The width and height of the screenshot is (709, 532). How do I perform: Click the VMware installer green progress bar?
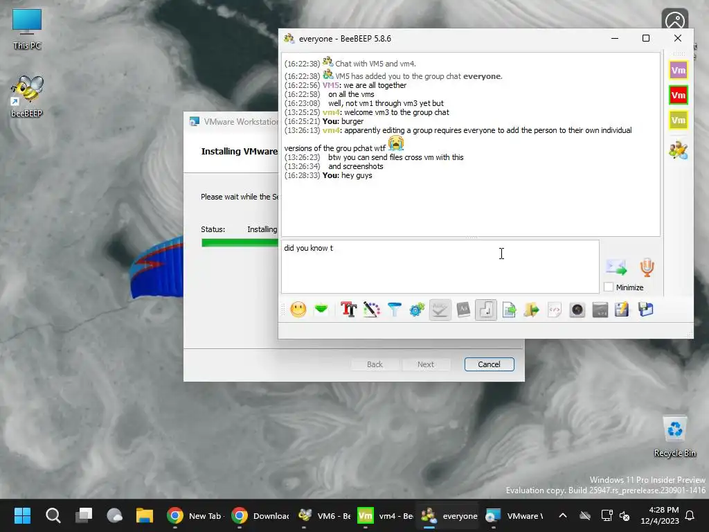240,242
